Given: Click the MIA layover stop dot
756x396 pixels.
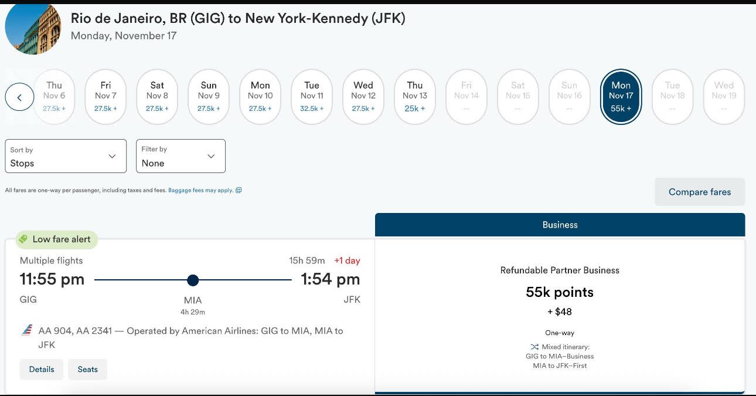Looking at the screenshot, I should [x=193, y=280].
